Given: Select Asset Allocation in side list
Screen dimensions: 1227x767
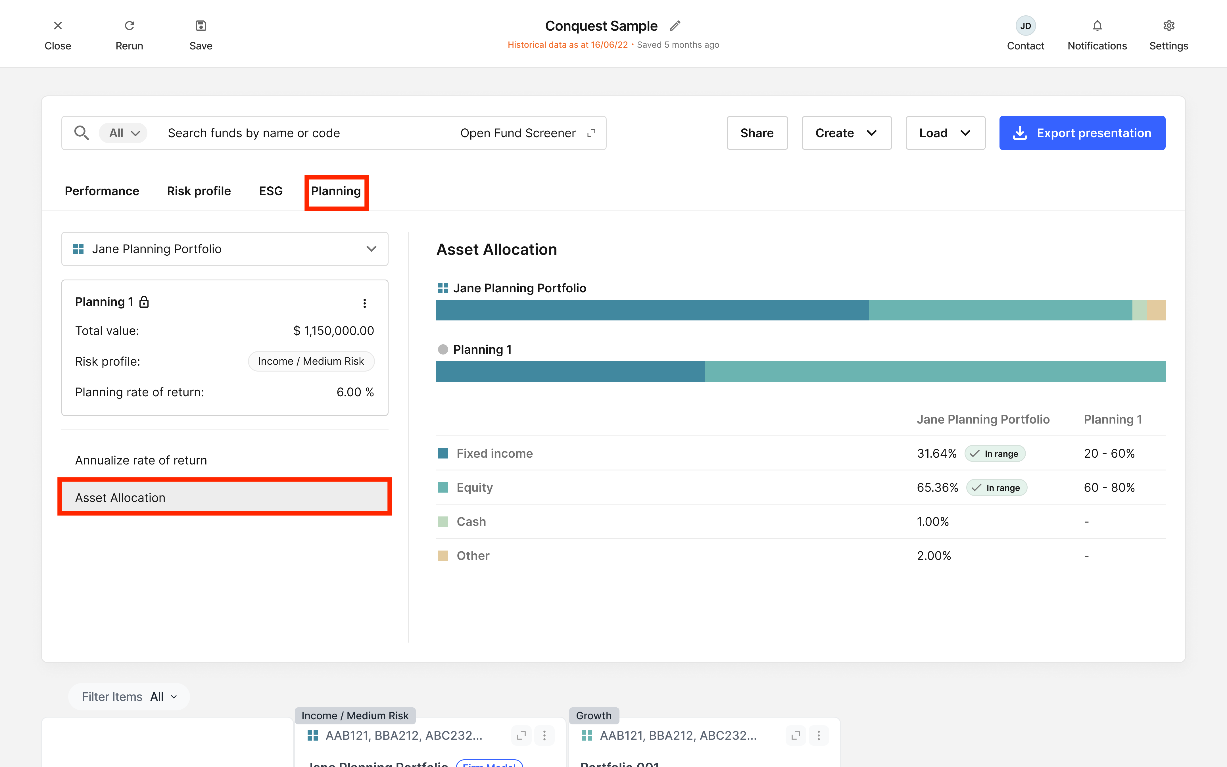Looking at the screenshot, I should [225, 498].
